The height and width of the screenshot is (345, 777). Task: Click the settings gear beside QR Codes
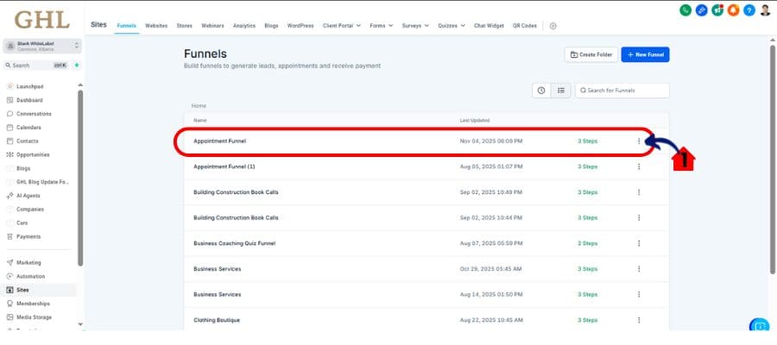[553, 26]
